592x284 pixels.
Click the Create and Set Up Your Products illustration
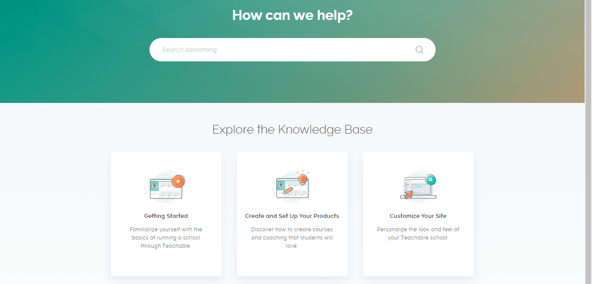pyautogui.click(x=293, y=187)
